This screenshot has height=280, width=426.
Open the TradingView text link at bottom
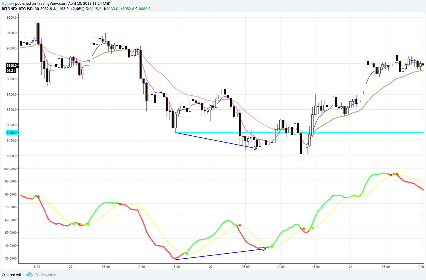coord(45,275)
